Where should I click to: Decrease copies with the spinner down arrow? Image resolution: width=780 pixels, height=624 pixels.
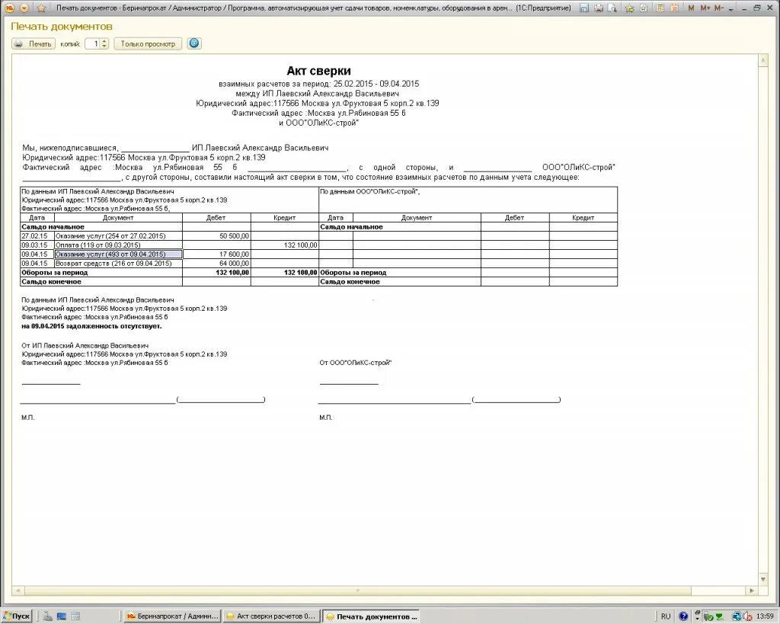[104, 46]
